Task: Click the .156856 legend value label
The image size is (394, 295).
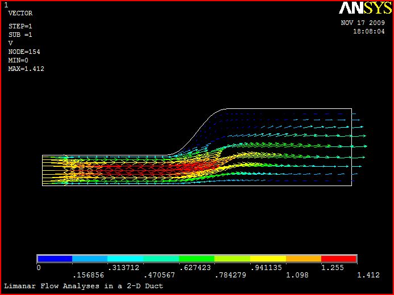Action: point(88,275)
